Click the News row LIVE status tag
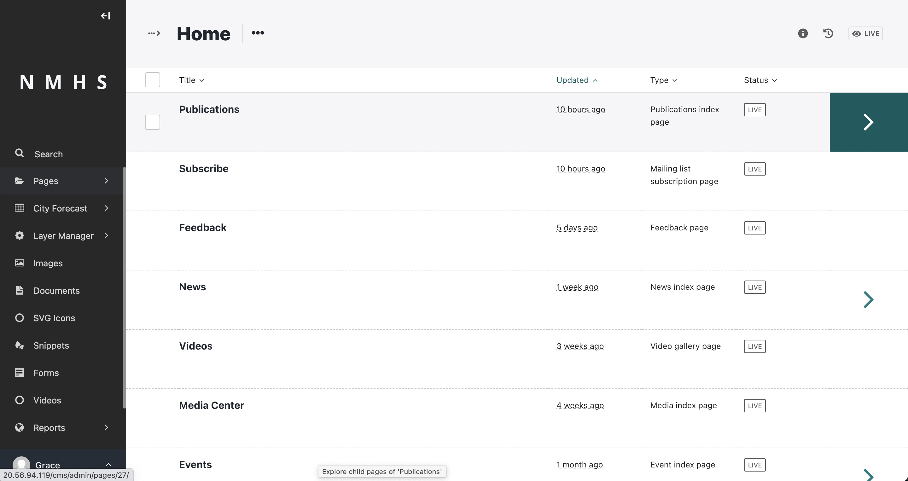 click(x=755, y=287)
